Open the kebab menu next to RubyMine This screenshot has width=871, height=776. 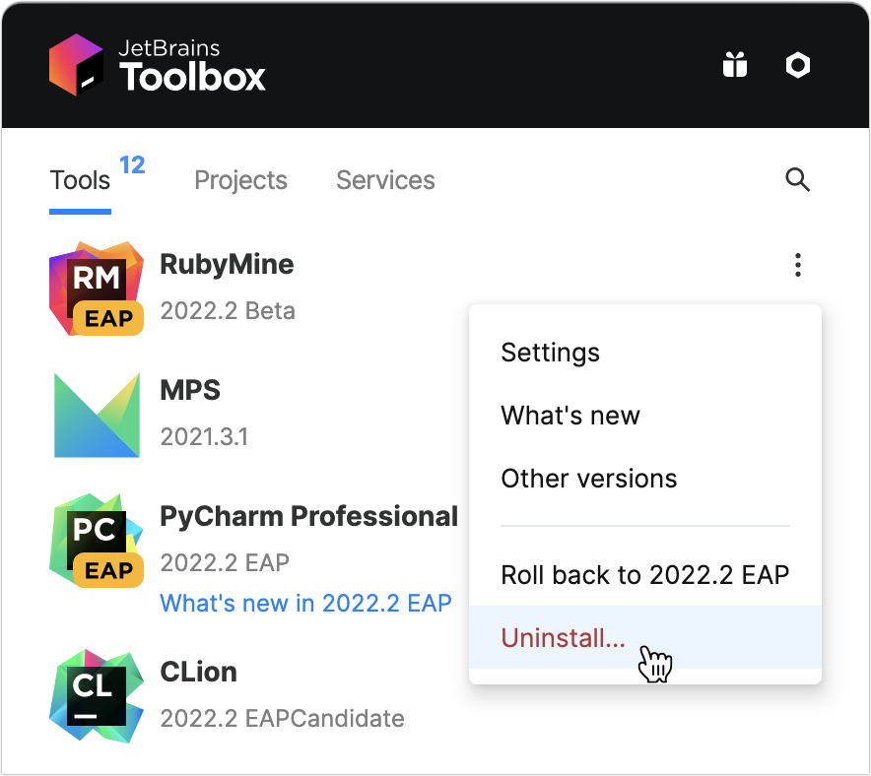[x=797, y=265]
